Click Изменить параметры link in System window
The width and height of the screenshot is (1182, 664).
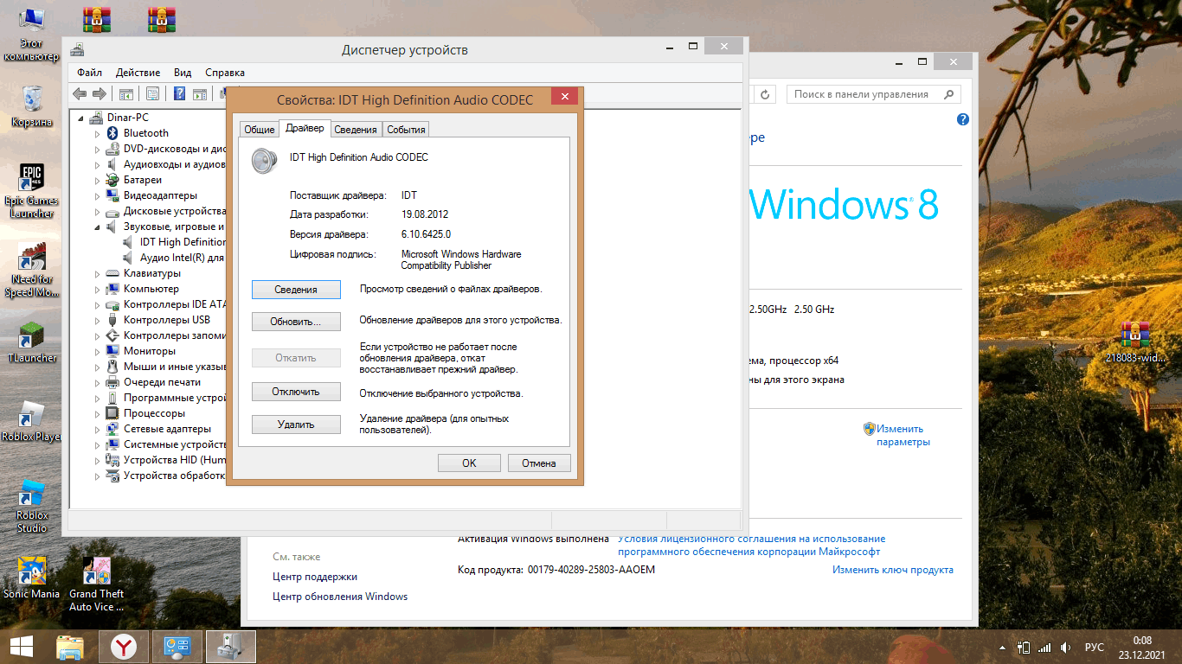pos(903,435)
